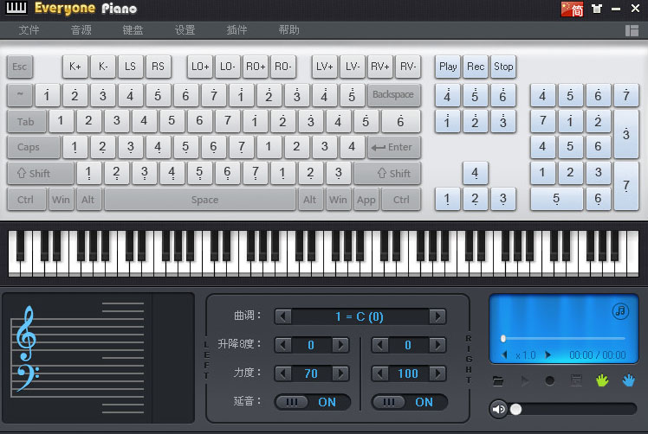Toggle the blue right-hand icon

(x=629, y=380)
